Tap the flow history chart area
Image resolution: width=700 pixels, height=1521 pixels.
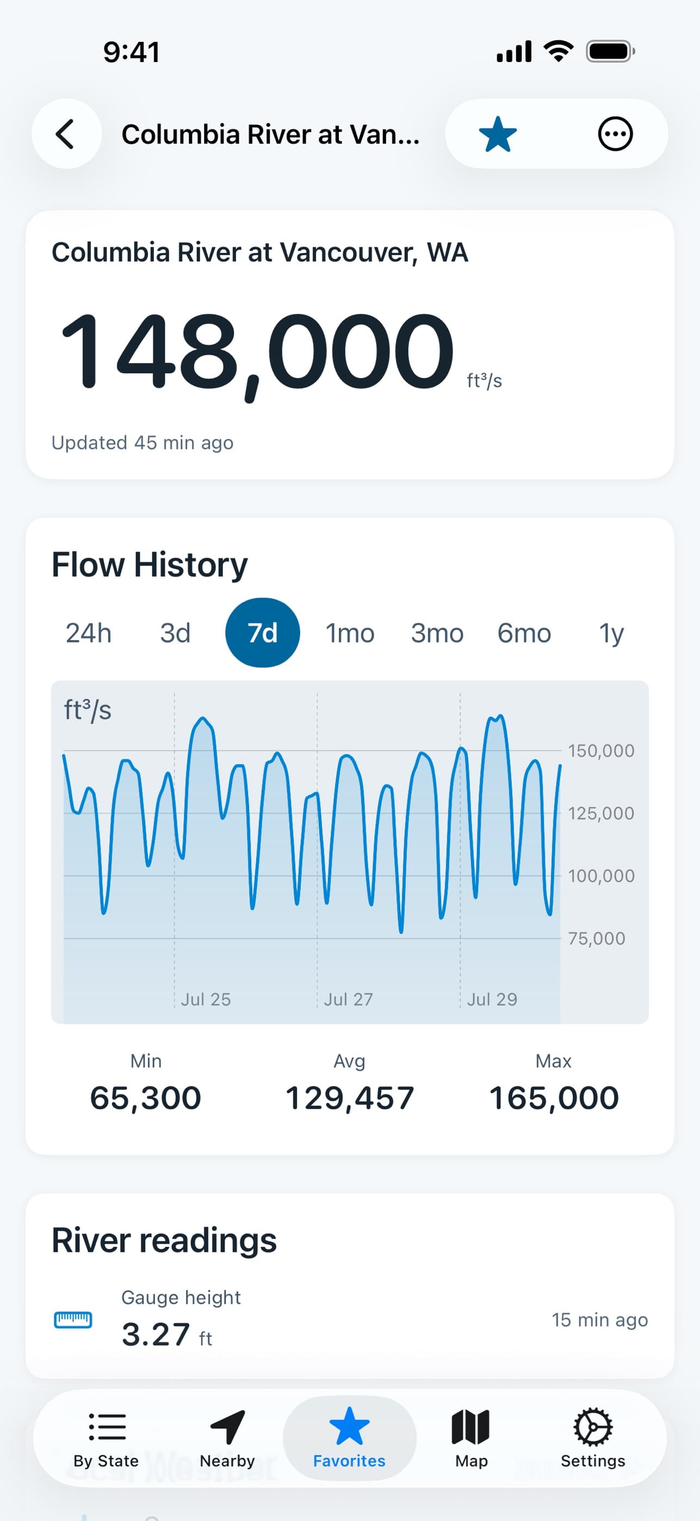tap(349, 852)
